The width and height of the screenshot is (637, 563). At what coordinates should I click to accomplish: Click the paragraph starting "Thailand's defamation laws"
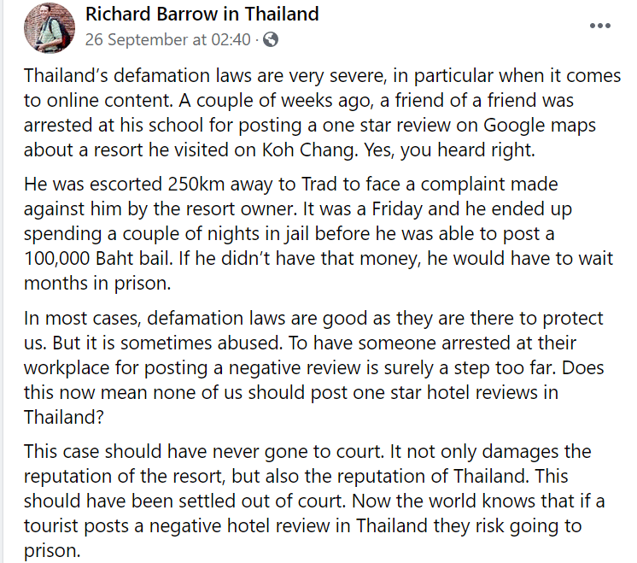pos(322,113)
